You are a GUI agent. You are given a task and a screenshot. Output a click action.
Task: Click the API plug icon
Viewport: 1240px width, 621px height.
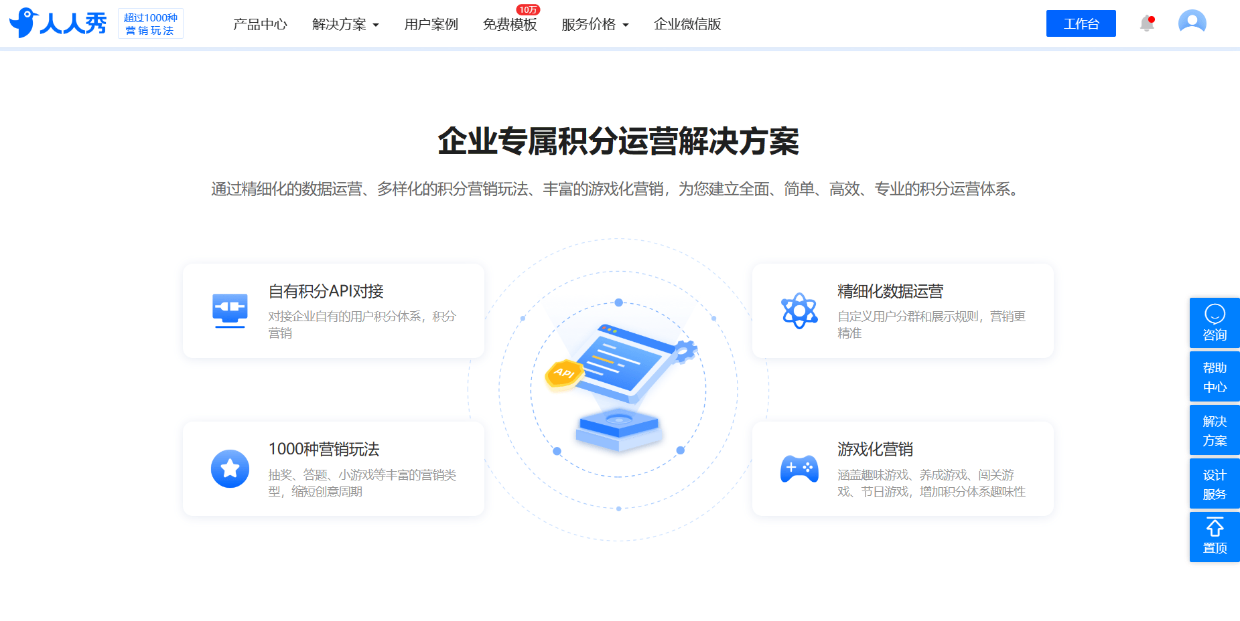[x=230, y=310]
